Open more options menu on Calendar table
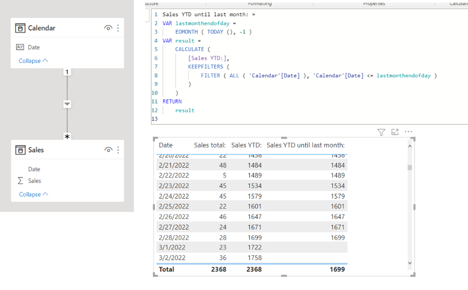The width and height of the screenshot is (468, 290). coord(118,28)
